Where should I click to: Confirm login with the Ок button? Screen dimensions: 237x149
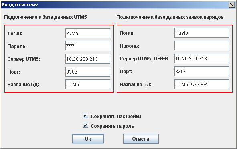click(88, 139)
